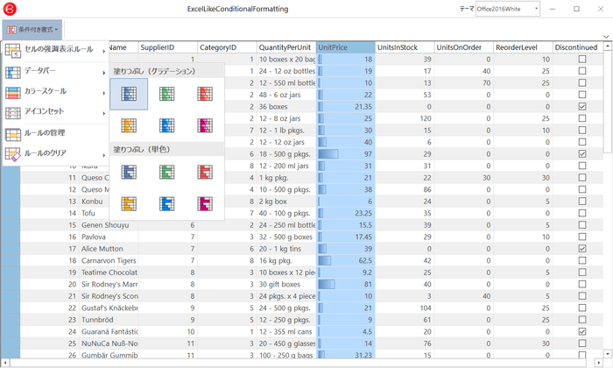Check Discontinued for Carnarvon Tigers row
The height and width of the screenshot is (368, 613).
click(582, 260)
